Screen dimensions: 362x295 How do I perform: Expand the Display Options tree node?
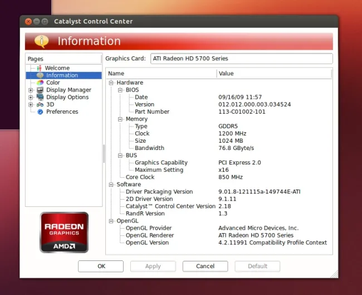pos(31,97)
